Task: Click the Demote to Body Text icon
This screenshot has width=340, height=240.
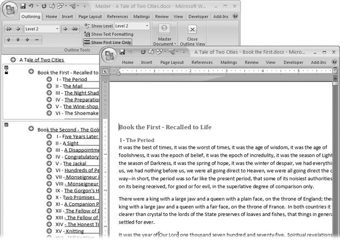Action: click(75, 29)
